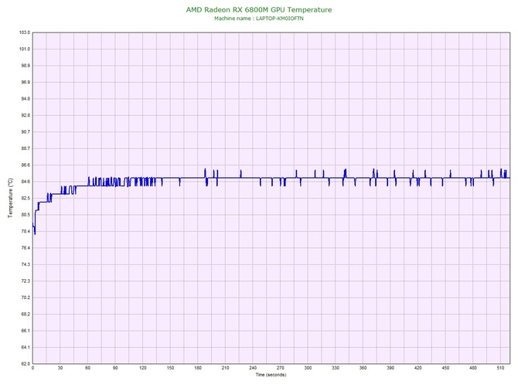The width and height of the screenshot is (518, 388).
Task: Click the 360 tick on the time axis
Action: click(363, 368)
